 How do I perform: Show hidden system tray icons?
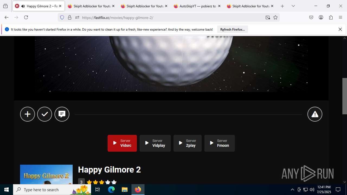tap(292, 190)
